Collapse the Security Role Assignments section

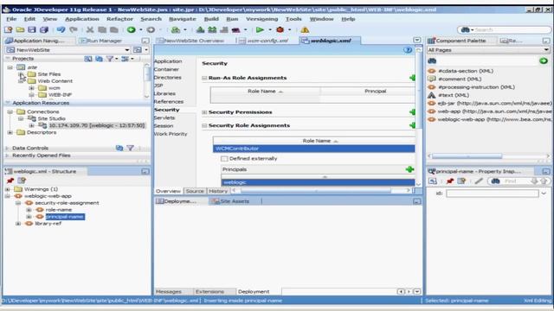(204, 125)
